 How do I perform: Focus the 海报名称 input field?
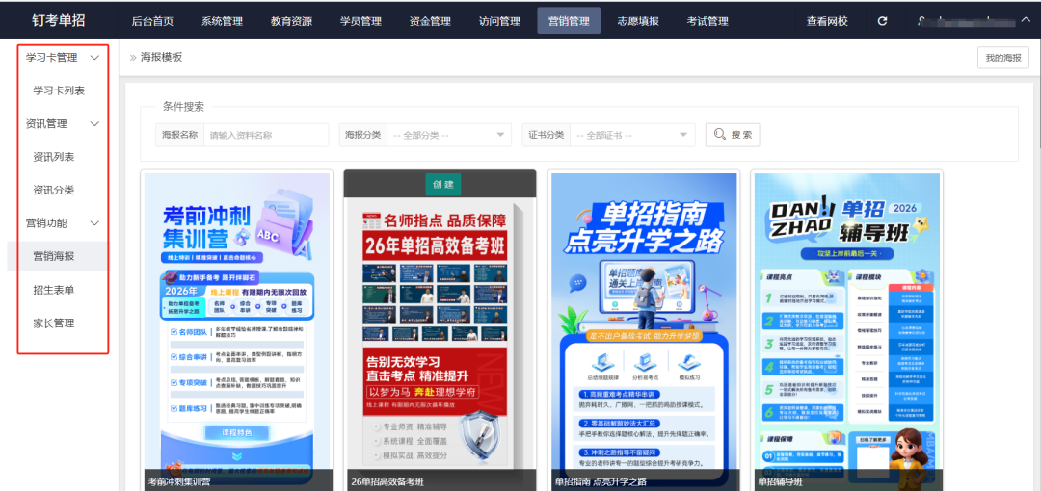tap(266, 135)
